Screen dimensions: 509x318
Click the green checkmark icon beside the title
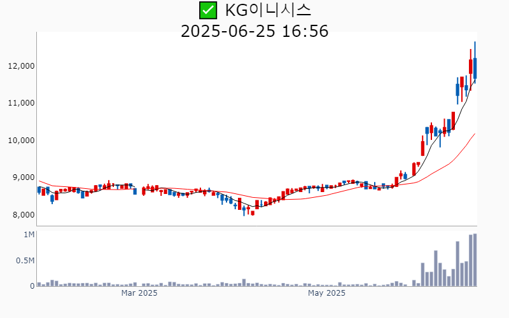coord(208,10)
